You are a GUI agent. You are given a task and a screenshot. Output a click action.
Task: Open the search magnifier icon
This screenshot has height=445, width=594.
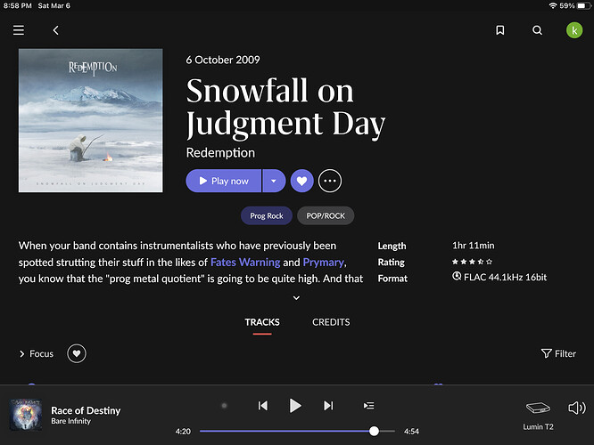[537, 30]
